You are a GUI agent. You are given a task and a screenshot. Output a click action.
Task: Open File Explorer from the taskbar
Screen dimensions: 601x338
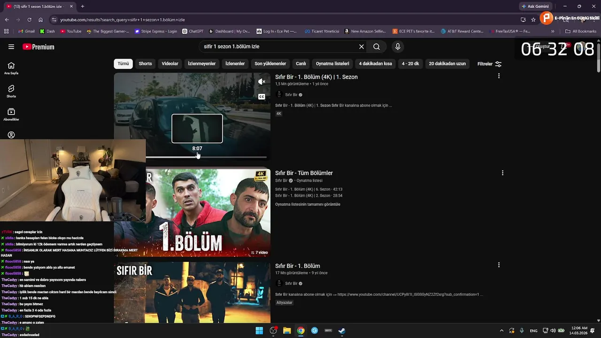click(x=287, y=330)
